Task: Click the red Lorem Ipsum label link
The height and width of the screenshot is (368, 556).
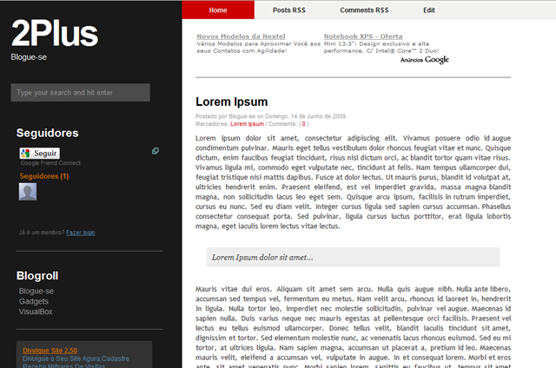Action: 247,123
